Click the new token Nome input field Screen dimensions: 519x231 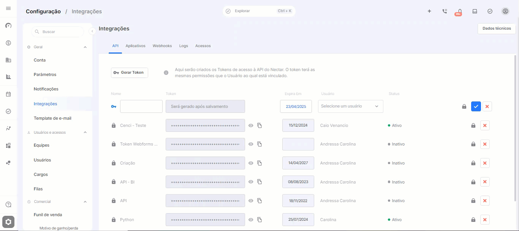(x=141, y=106)
